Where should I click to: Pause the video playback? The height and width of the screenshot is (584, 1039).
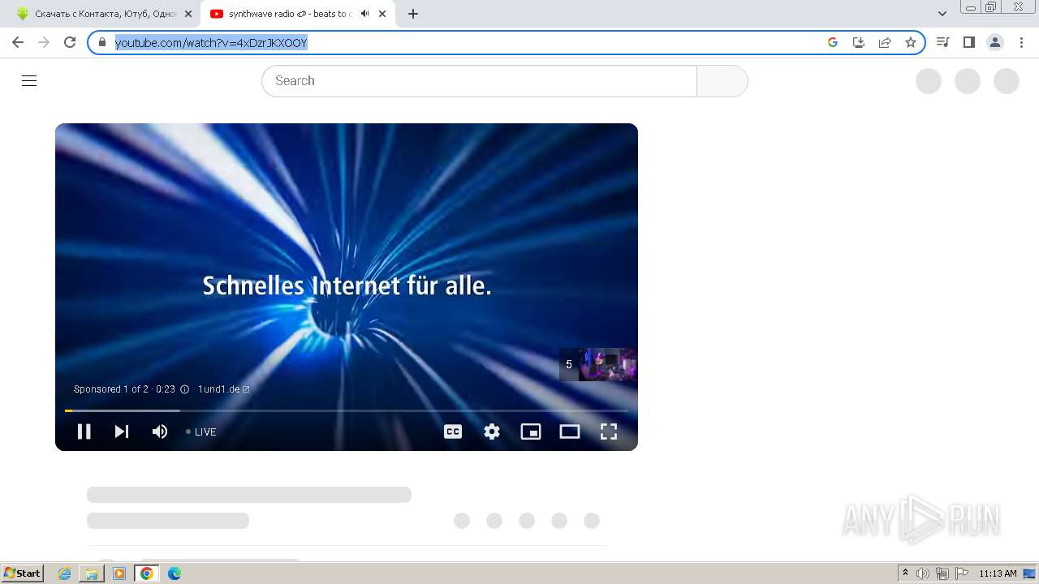tap(84, 432)
